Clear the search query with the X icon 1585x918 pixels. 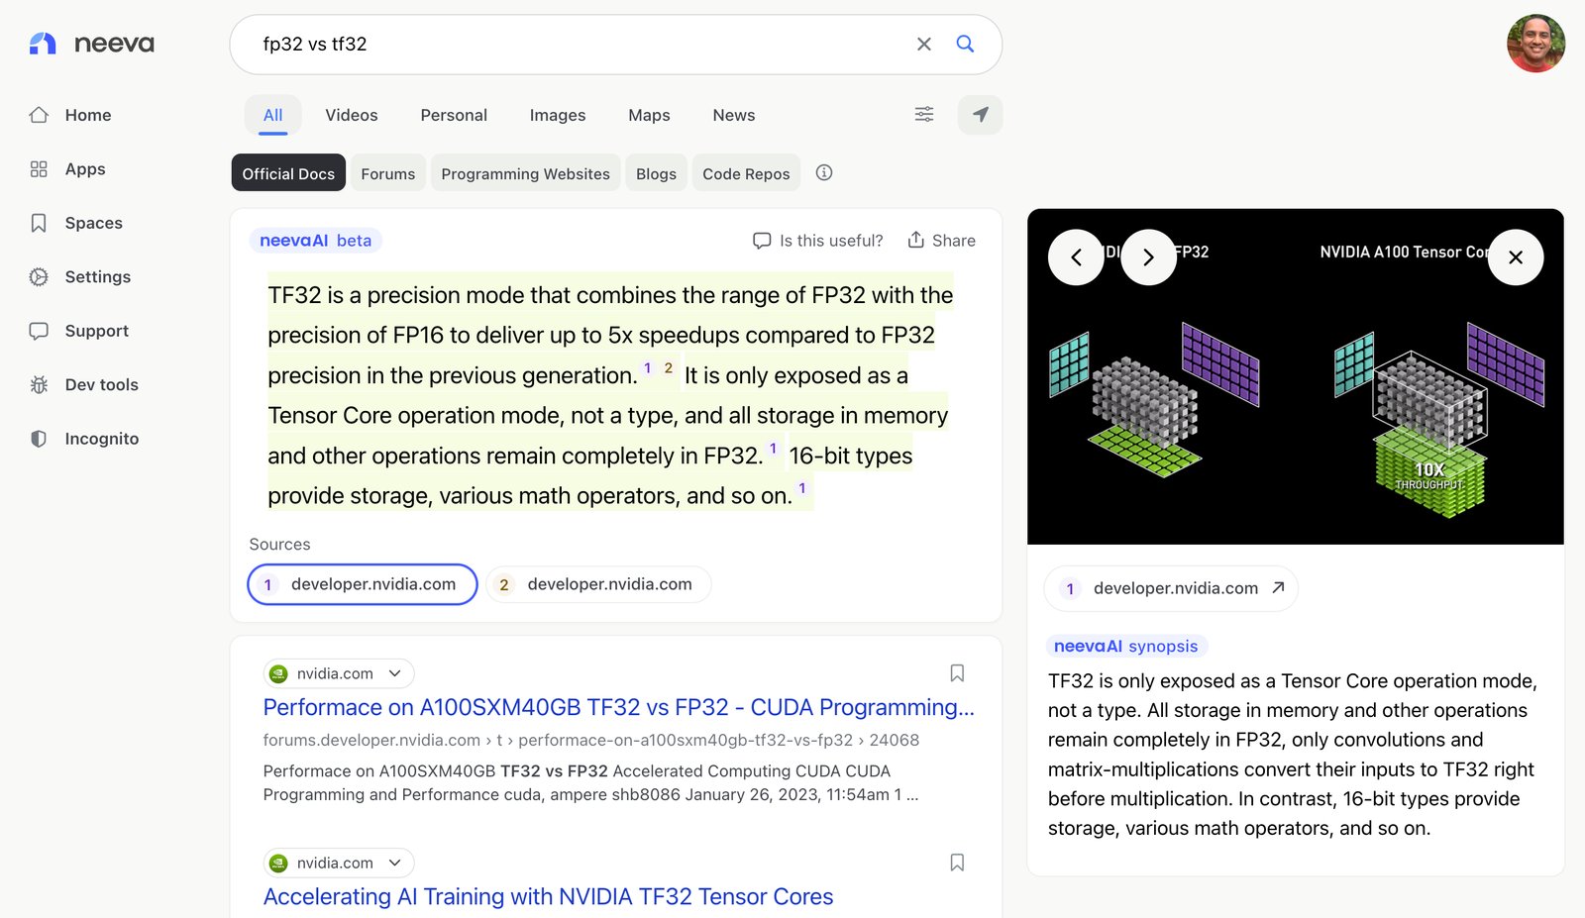tap(924, 45)
